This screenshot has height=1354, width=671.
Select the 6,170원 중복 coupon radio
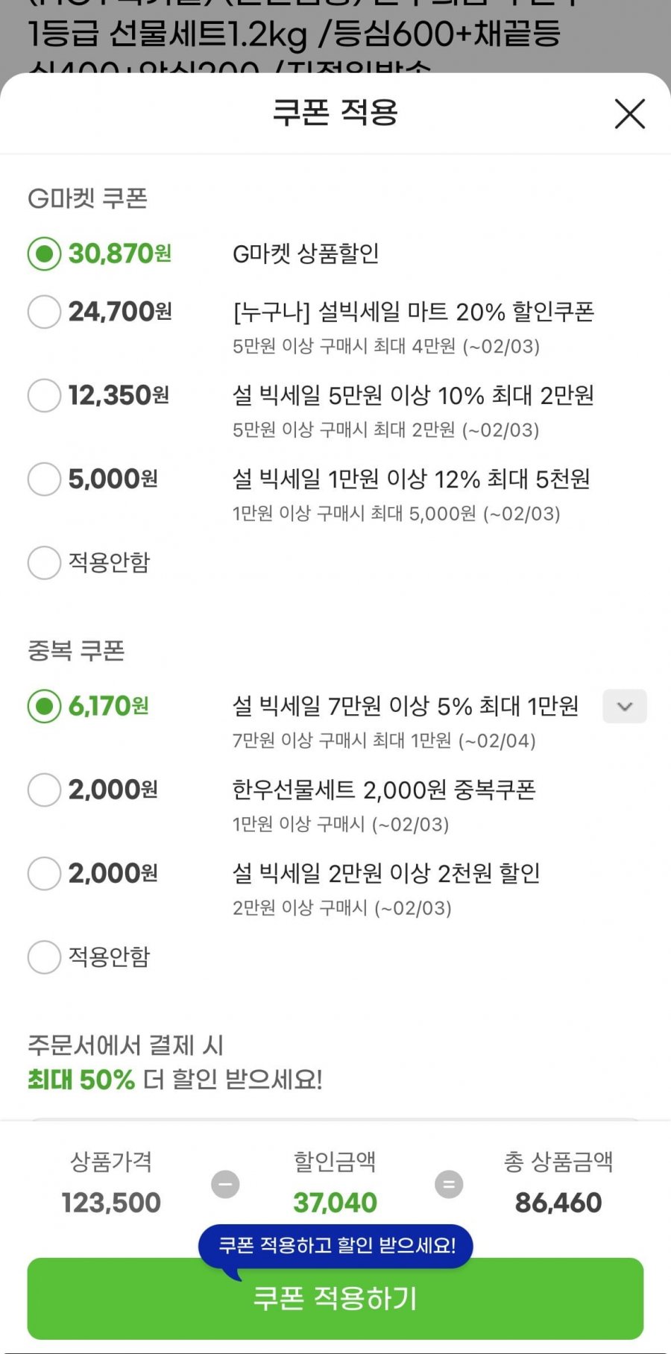pos(44,706)
